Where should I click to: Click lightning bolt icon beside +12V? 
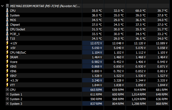tap(7, 43)
